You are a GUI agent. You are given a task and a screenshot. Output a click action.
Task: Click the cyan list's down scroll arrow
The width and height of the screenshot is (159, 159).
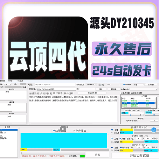pos(108,147)
